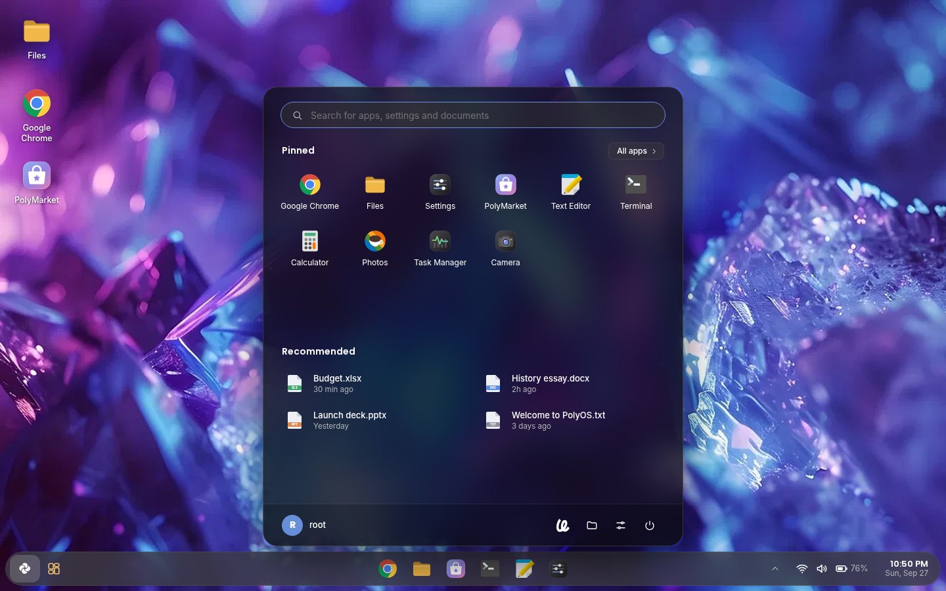
Task: Open recommended file History essay.docx
Action: point(573,383)
